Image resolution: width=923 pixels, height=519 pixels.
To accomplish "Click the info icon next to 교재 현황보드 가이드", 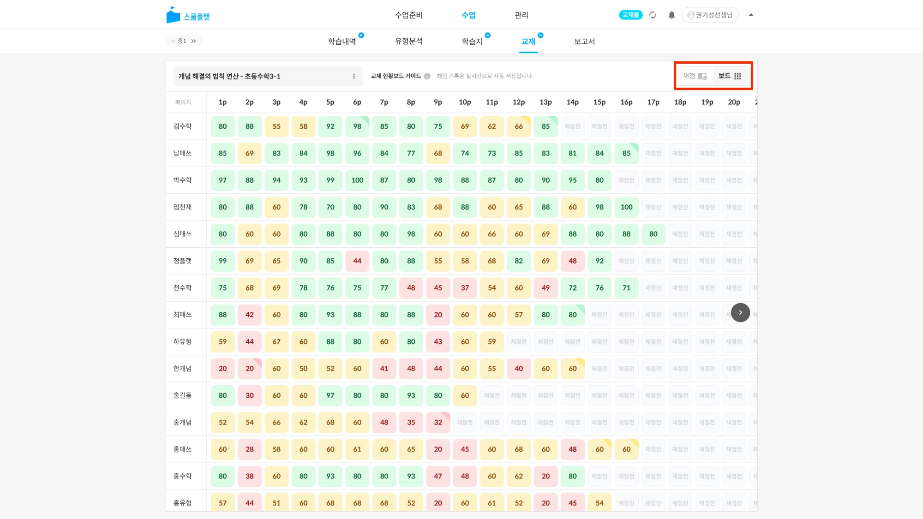I will click(x=427, y=76).
